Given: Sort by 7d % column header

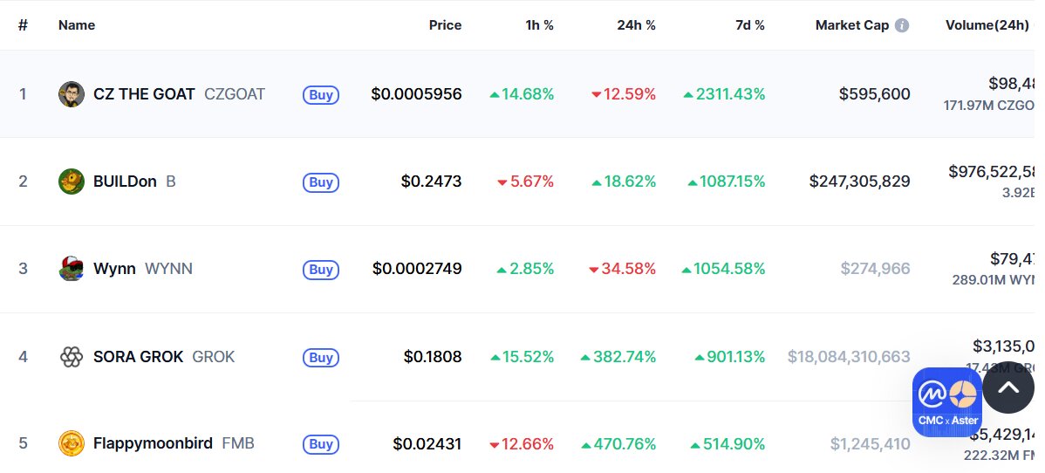Looking at the screenshot, I should tap(750, 25).
